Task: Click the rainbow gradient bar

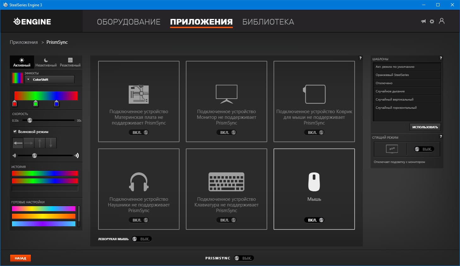Action: [46, 96]
